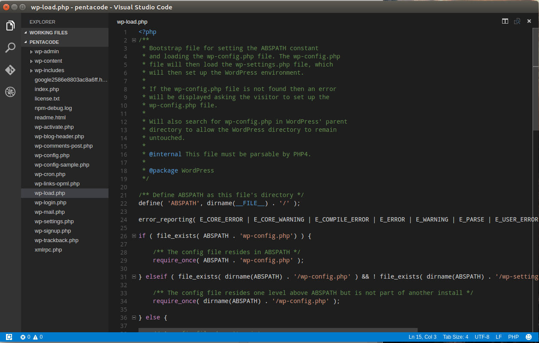This screenshot has width=539, height=343.
Task: Open the Git source control view
Action: (10, 70)
